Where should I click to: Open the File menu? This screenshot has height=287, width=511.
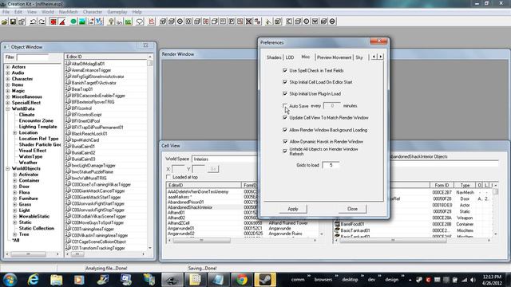click(6, 12)
